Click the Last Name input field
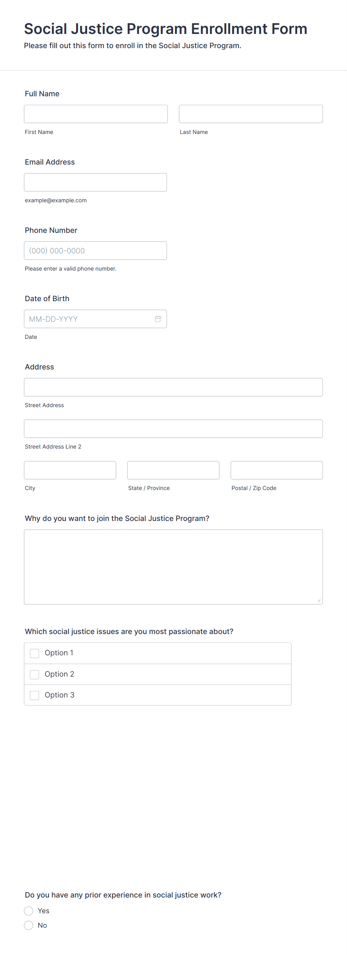Screen dimensions: 347x955 (251, 114)
